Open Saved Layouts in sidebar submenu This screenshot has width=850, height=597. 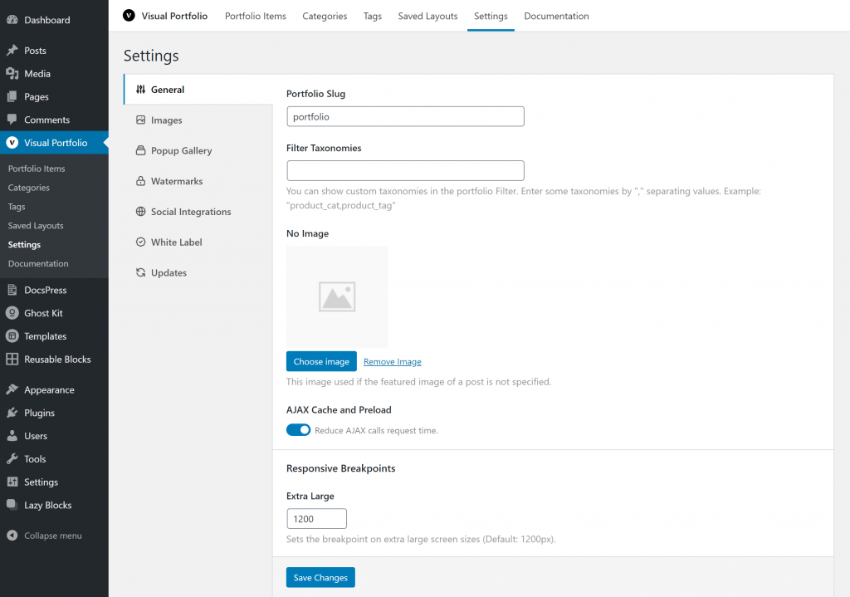36,226
